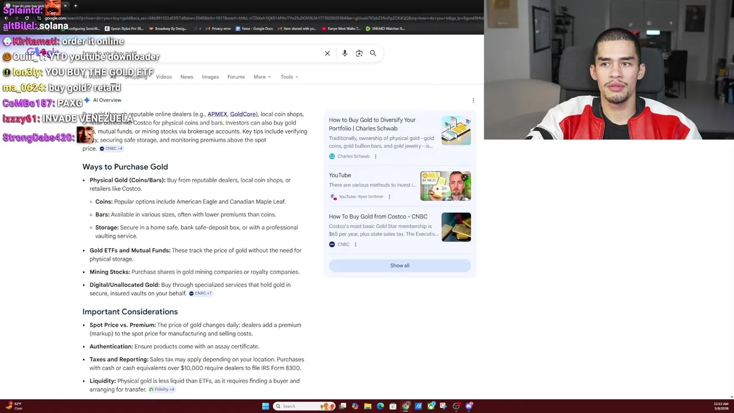Open three-dot menu beside Charles Schwab source
The height and width of the screenshot is (413, 734).
(376, 157)
